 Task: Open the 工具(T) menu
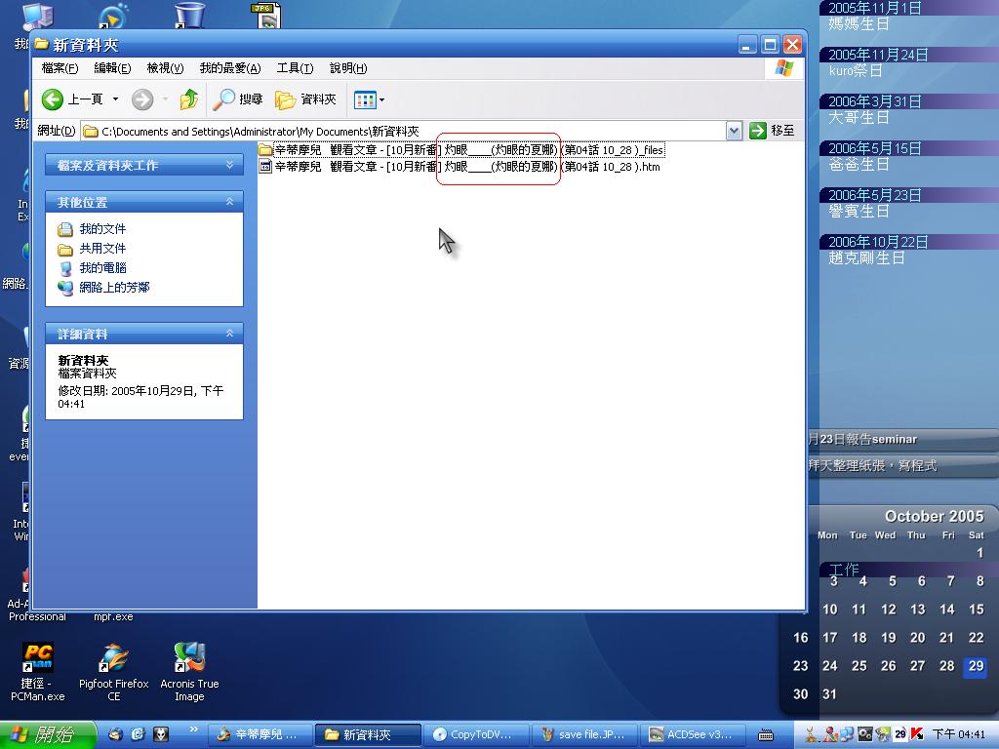295,68
